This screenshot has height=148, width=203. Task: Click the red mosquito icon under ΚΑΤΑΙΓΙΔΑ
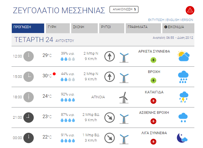[153, 101]
